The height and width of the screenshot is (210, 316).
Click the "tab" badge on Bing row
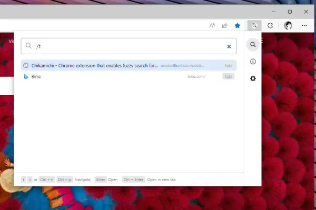coord(229,76)
